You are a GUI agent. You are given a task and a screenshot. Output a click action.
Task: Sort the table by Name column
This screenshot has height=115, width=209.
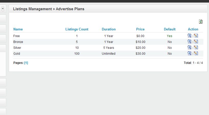click(18, 29)
